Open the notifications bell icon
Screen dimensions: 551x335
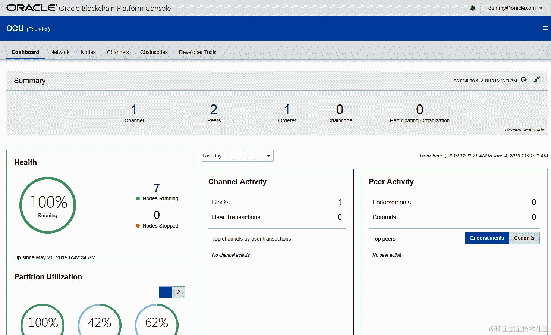click(473, 8)
